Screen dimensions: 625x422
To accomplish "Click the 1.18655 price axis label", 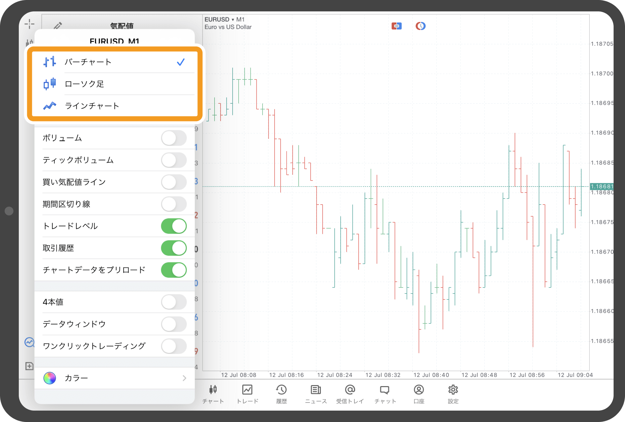I will [602, 341].
